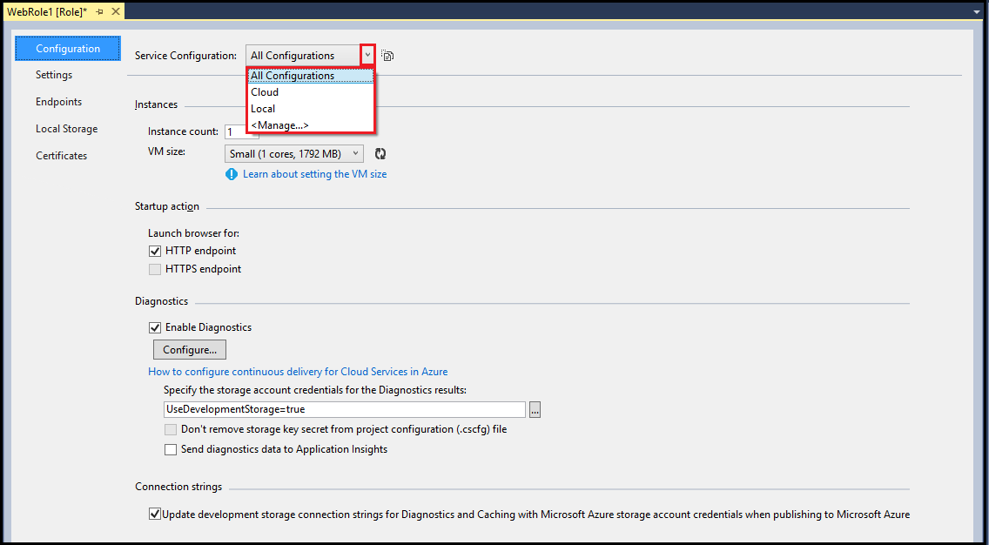Click the Configure diagnostics button
The width and height of the screenshot is (989, 545).
[x=189, y=349]
